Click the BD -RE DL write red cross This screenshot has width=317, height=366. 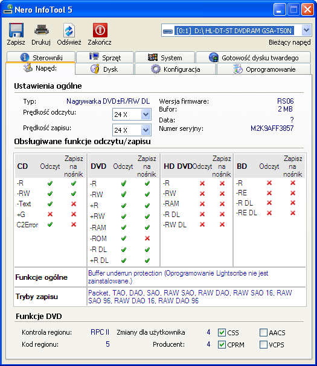(293, 213)
